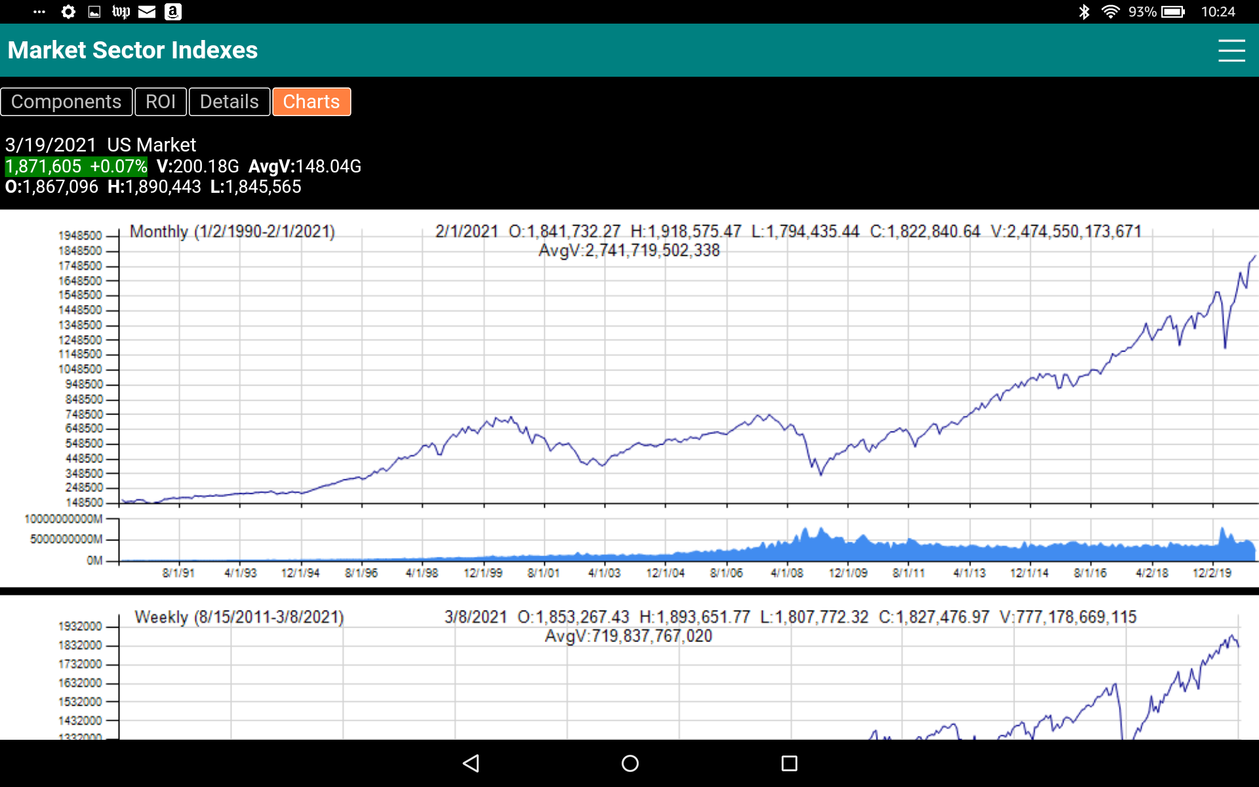This screenshot has width=1259, height=787.
Task: Open the hamburger menu
Action: coord(1231,50)
